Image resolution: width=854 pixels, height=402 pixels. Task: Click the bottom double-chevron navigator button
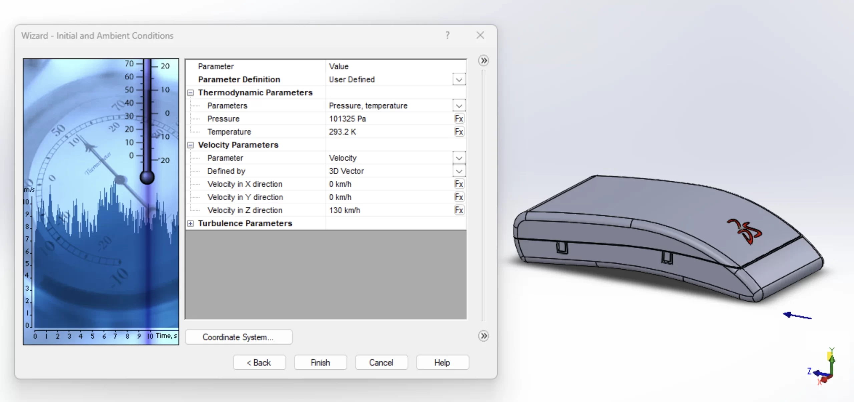[x=483, y=336]
